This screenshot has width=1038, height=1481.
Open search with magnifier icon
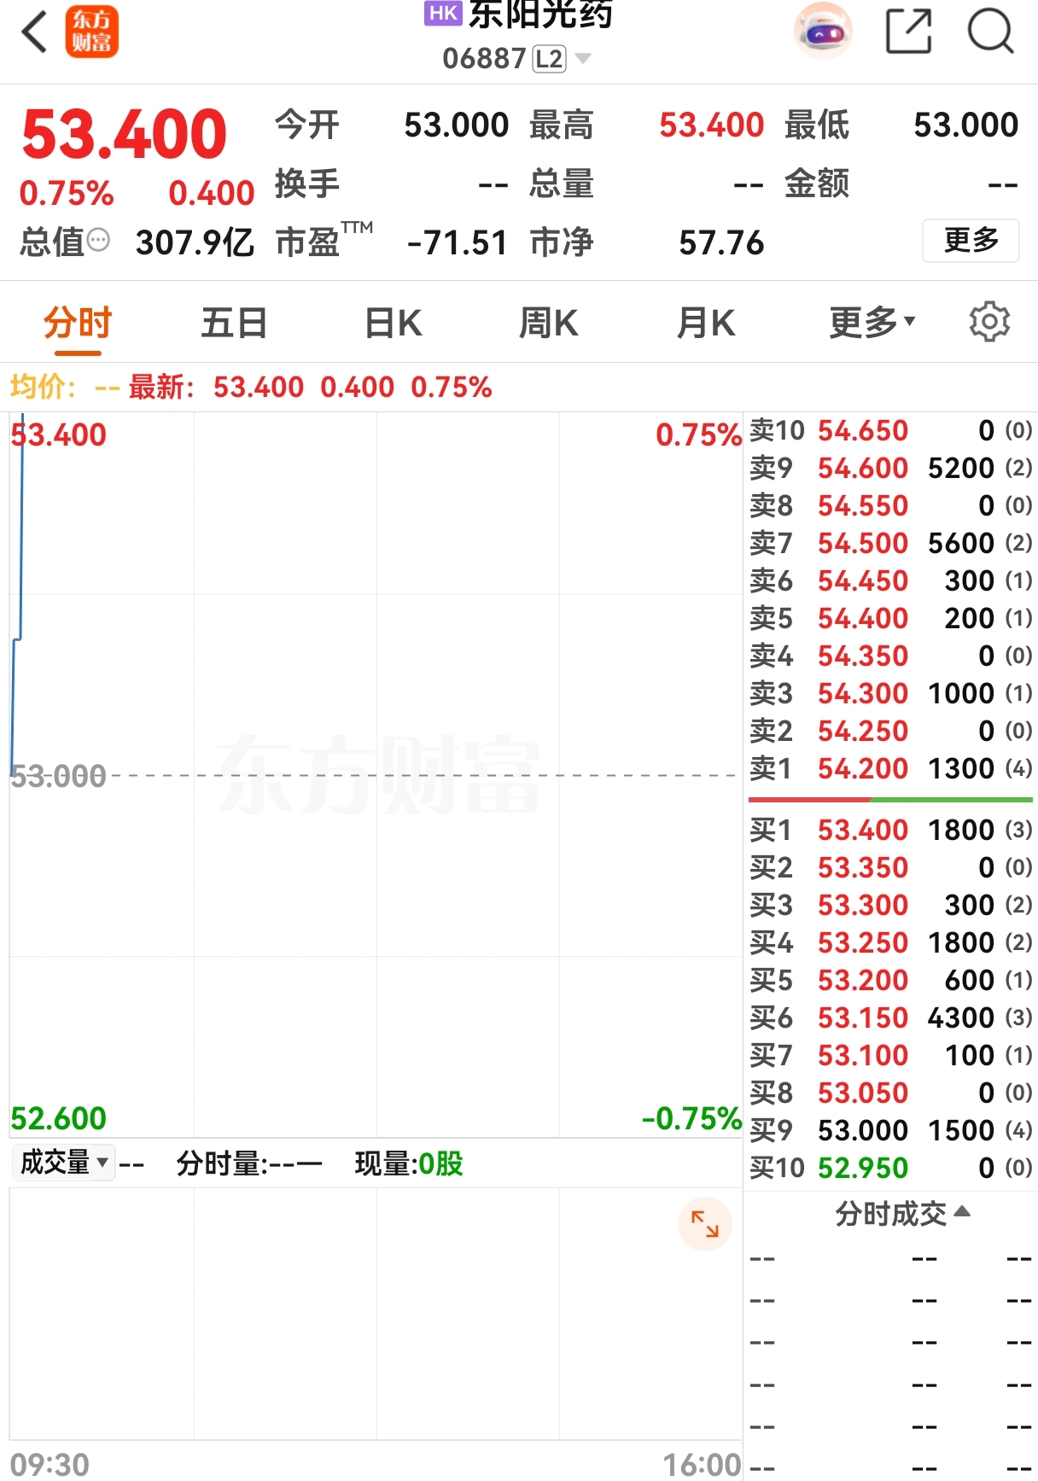tap(990, 32)
